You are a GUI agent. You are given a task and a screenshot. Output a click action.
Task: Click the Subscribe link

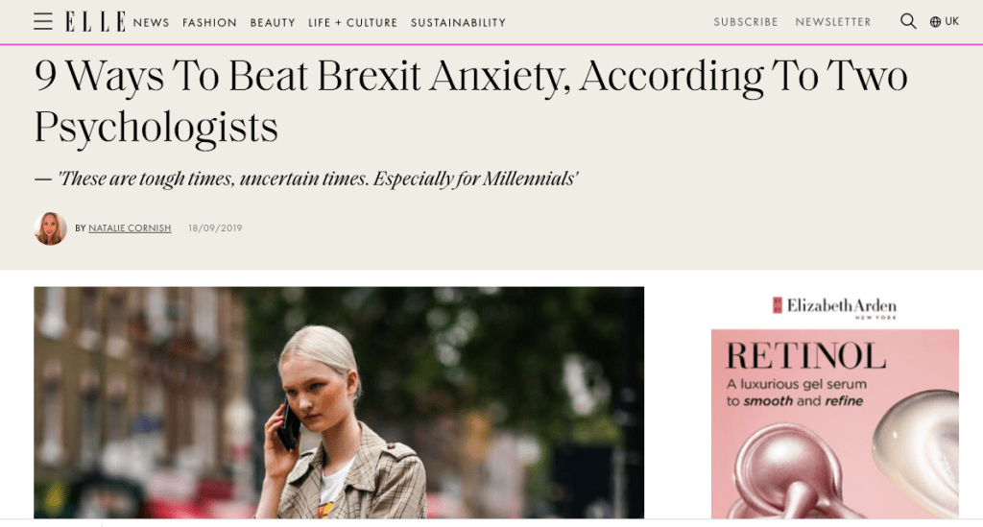click(746, 22)
